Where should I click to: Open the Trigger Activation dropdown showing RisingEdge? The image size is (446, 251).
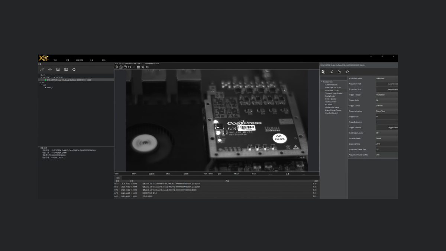coord(387,111)
